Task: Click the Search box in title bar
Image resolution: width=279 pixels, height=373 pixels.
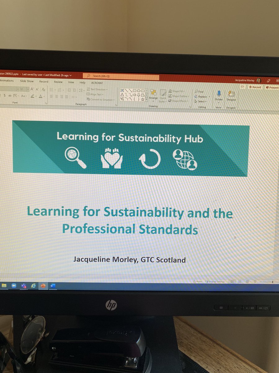Action: click(x=121, y=76)
